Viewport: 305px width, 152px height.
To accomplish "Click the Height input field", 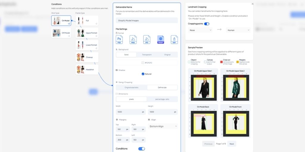I will pyautogui.click(x=163, y=112).
